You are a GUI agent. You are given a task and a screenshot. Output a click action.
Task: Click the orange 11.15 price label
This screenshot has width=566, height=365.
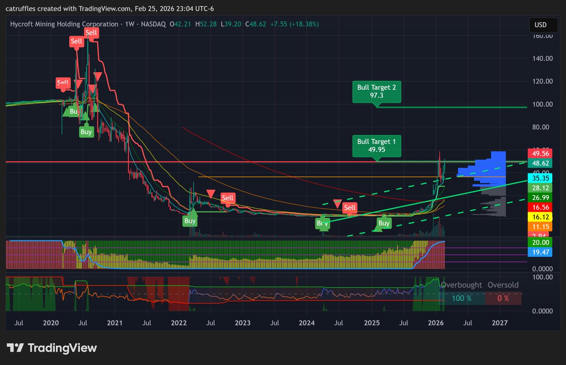click(539, 227)
